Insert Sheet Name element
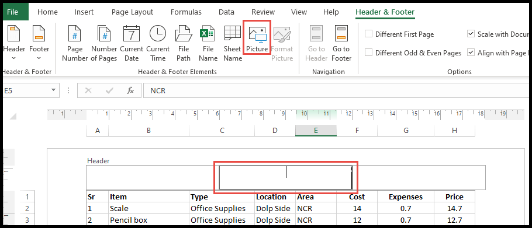532x228 pixels. (x=233, y=43)
